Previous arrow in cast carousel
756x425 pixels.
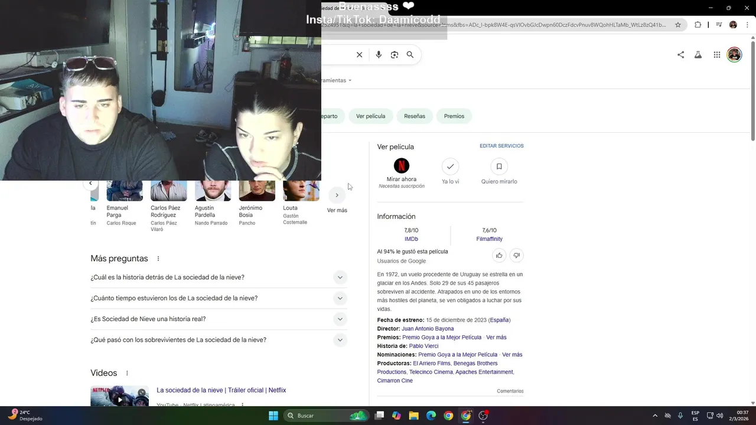pos(90,183)
